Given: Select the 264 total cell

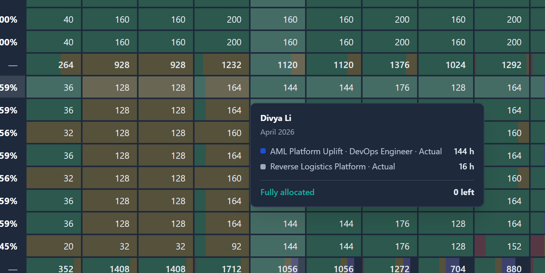Looking at the screenshot, I should [54, 65].
